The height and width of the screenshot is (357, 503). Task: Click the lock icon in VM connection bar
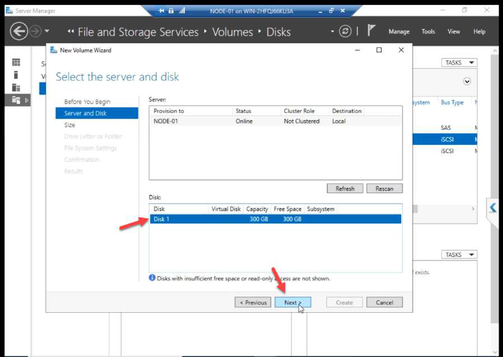171,11
